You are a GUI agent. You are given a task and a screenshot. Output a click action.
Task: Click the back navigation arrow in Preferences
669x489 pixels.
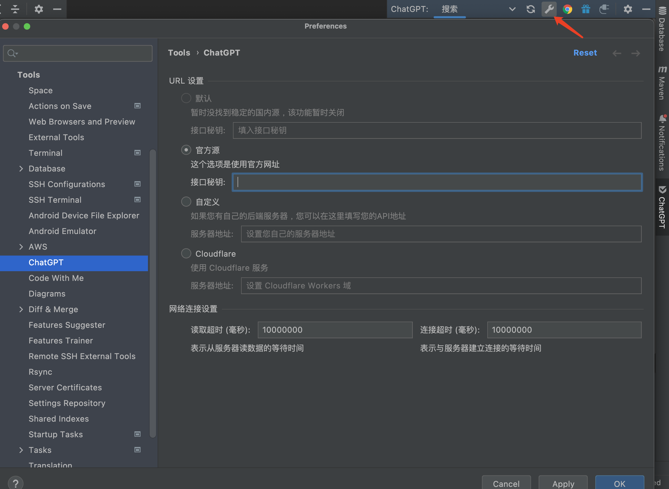pos(617,53)
